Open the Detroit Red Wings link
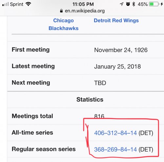Image resolution: width=164 pixels, height=162 pixels. pos(116,20)
